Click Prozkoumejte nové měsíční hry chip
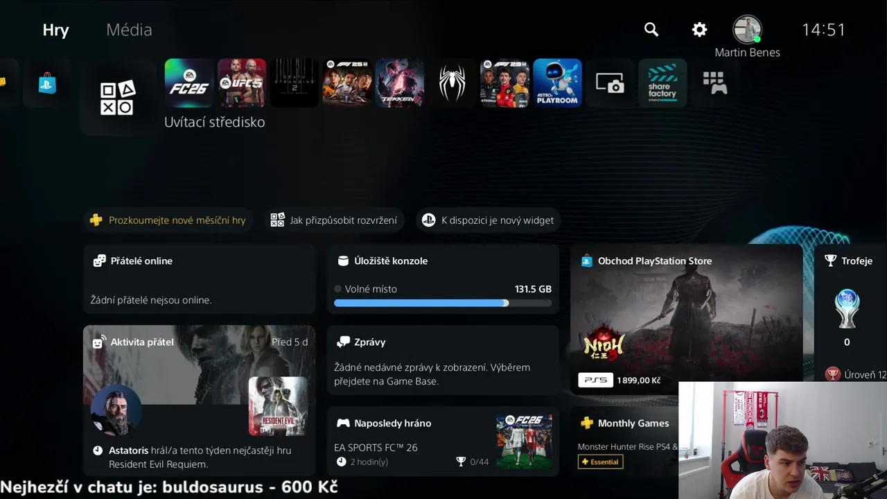The width and height of the screenshot is (887, 499). pos(168,220)
